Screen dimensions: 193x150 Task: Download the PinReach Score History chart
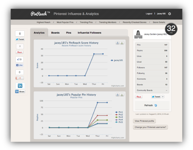click(x=122, y=43)
